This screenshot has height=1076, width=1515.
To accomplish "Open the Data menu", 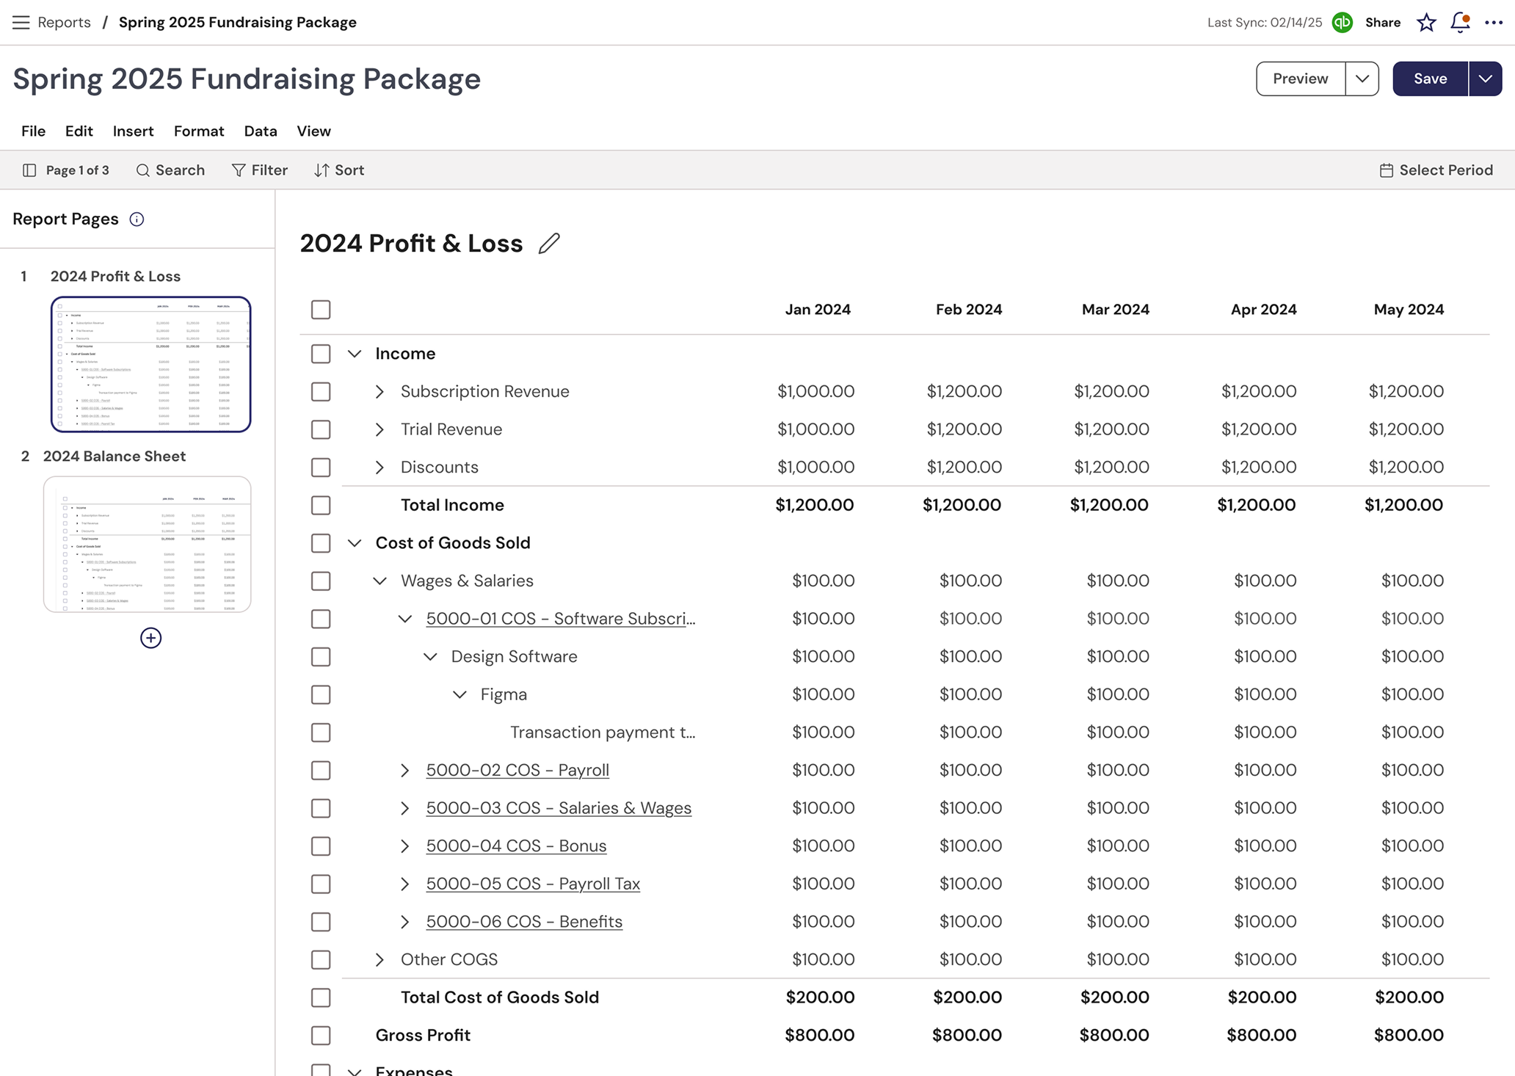I will point(261,131).
